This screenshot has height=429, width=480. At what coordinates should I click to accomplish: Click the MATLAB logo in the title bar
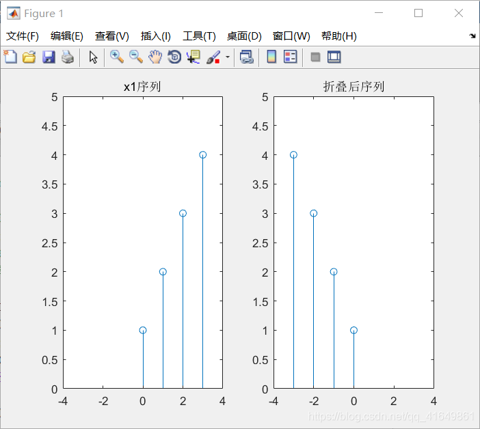[x=14, y=13]
